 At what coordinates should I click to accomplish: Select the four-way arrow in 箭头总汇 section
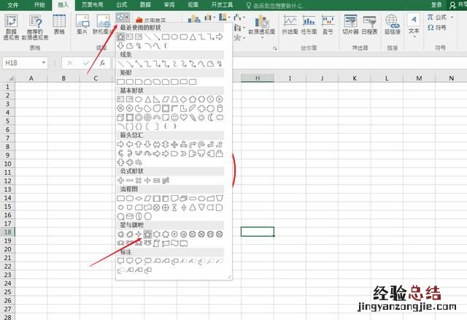tap(174, 145)
